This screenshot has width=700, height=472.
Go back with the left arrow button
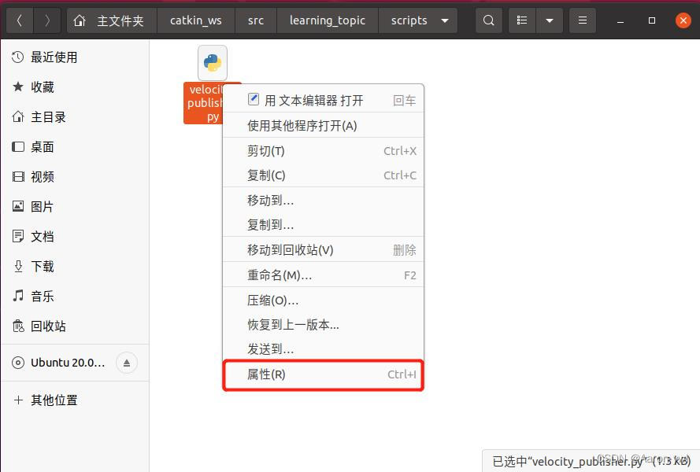20,20
